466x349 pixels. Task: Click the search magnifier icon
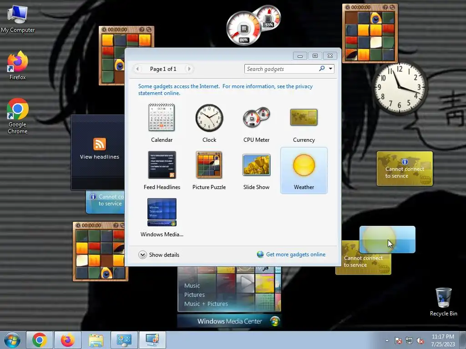[x=322, y=69]
